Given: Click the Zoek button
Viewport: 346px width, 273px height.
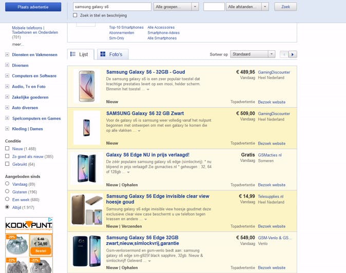Looking at the screenshot, I should pyautogui.click(x=285, y=7).
